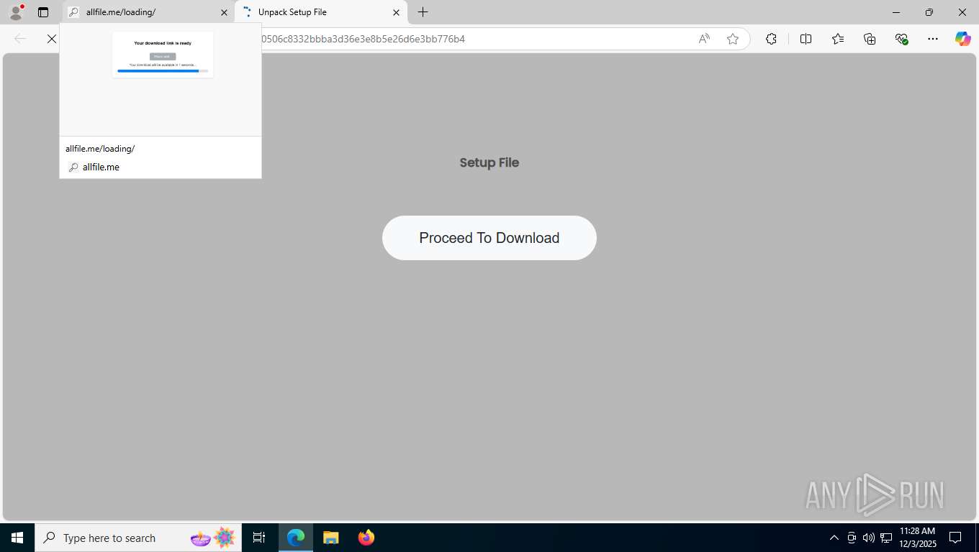Enable Read aloud in the address bar
The image size is (979, 552).
click(x=704, y=39)
